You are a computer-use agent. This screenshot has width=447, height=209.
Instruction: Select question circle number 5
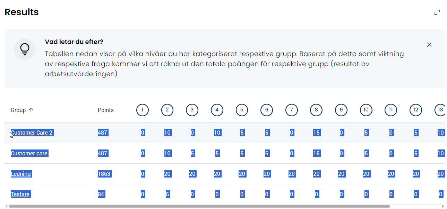242,110
